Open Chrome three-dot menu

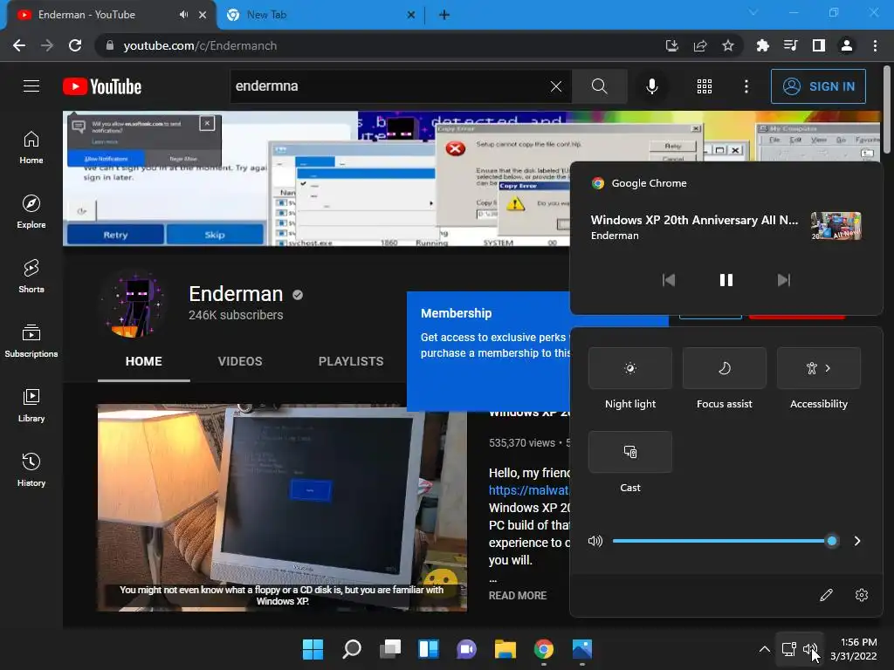click(x=875, y=45)
